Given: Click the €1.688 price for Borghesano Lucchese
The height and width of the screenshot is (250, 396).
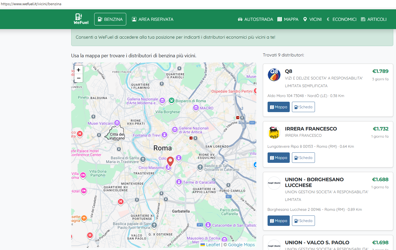Looking at the screenshot, I should coord(380,180).
